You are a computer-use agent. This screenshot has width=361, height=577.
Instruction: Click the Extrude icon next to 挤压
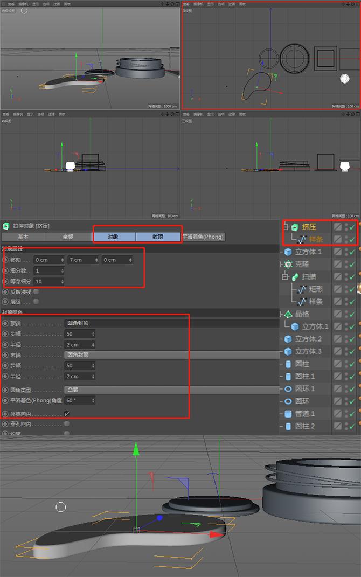295,227
